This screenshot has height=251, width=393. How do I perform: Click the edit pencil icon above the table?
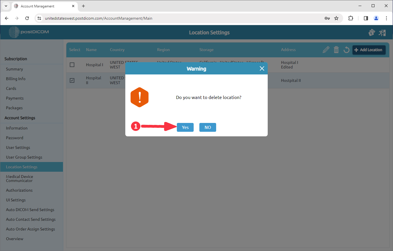(326, 49)
